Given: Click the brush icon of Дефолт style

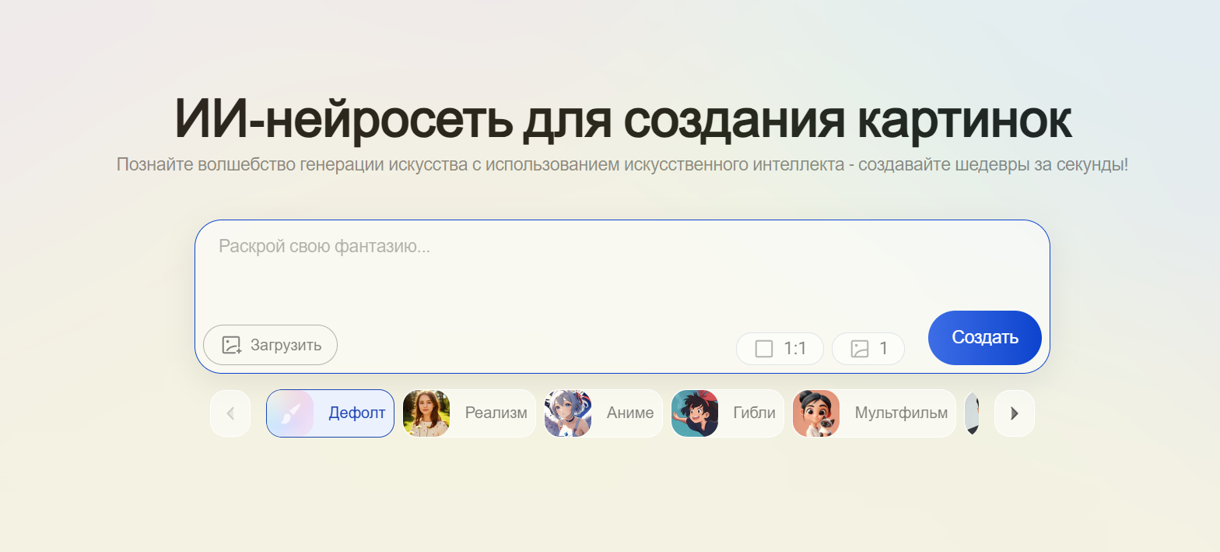Looking at the screenshot, I should point(290,413).
